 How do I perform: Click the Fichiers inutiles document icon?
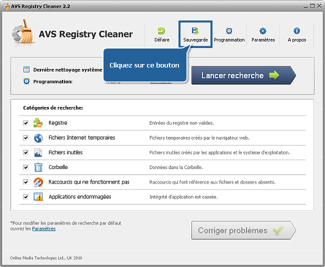pos(38,152)
